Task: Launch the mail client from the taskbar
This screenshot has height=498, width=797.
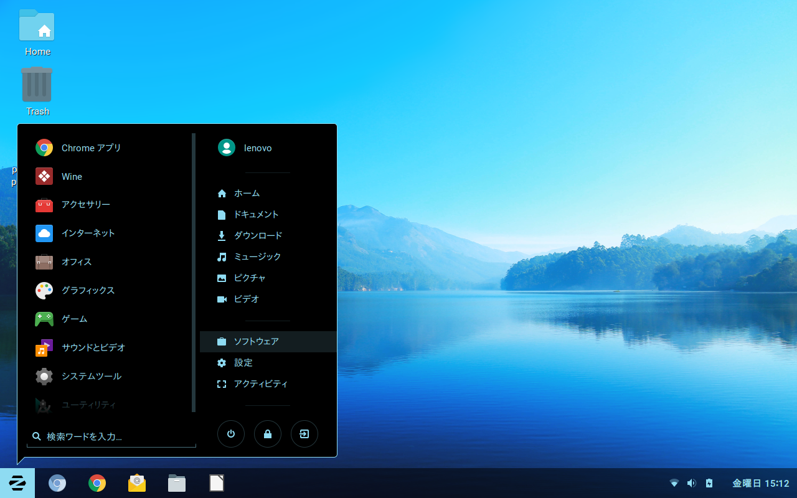Action: (137, 483)
